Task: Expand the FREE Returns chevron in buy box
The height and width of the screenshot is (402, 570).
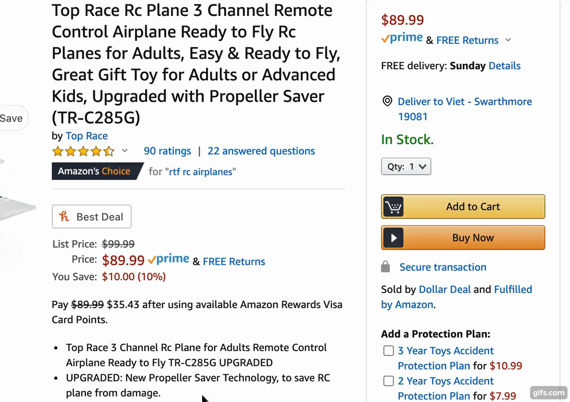Action: pyautogui.click(x=508, y=40)
